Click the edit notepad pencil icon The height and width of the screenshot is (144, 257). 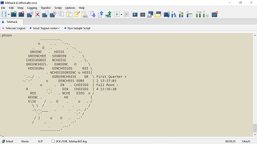[77, 14]
